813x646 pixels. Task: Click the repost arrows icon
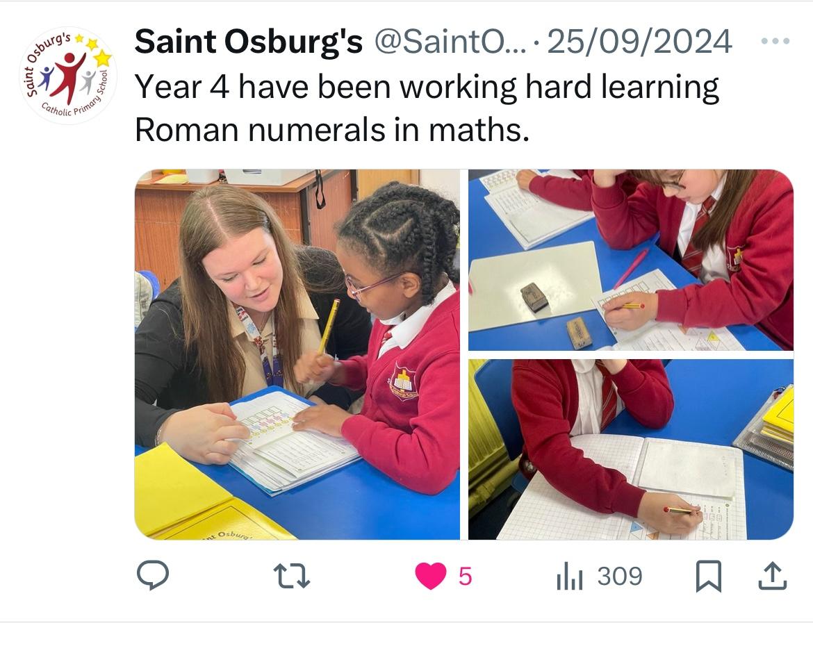point(291,576)
